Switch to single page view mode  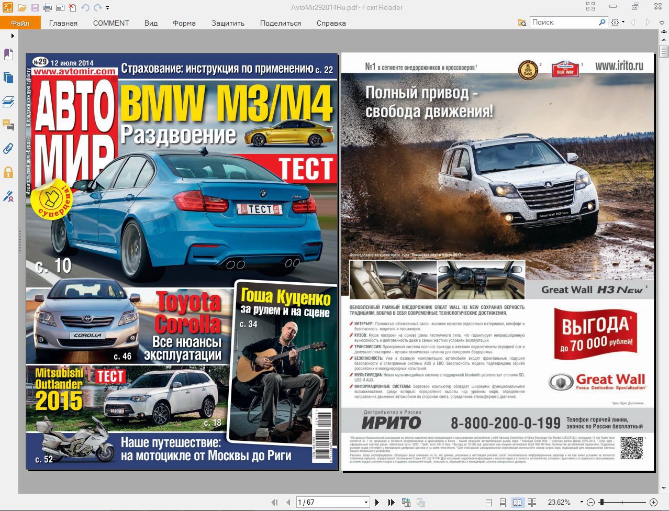(488, 502)
